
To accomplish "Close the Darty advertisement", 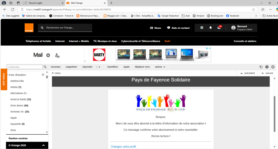I will [x=210, y=48].
